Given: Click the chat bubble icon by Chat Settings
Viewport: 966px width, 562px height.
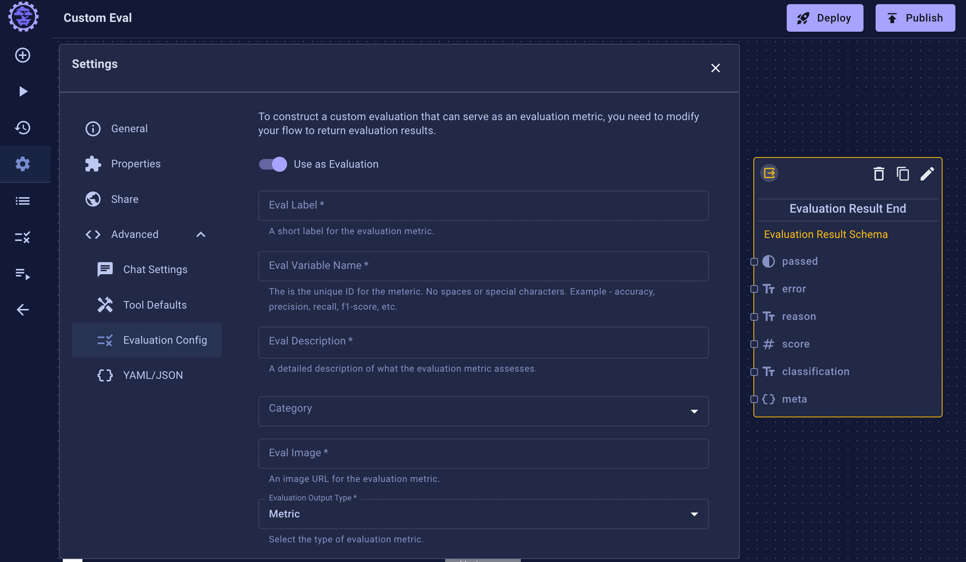Looking at the screenshot, I should pyautogui.click(x=105, y=270).
